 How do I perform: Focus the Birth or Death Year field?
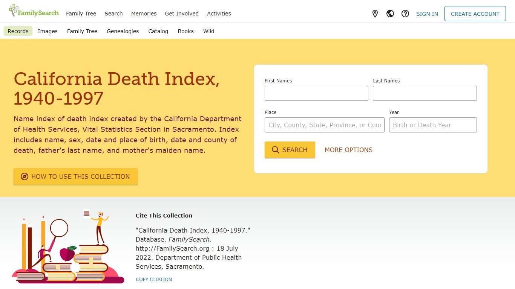433,125
